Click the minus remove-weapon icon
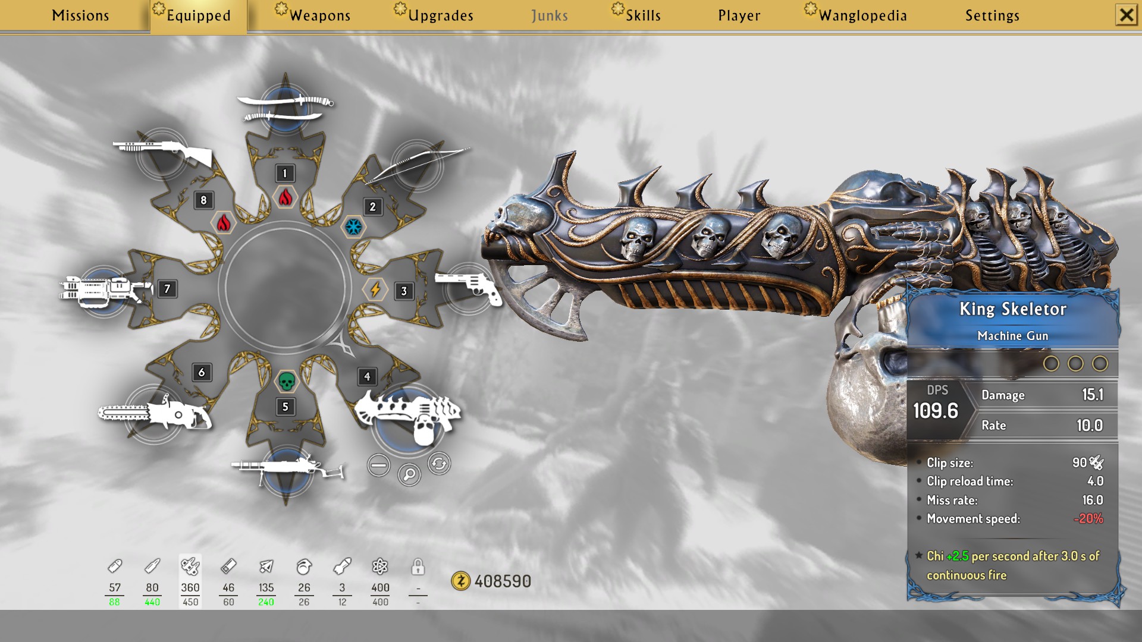Screen dimensions: 1142x642 [x=378, y=465]
